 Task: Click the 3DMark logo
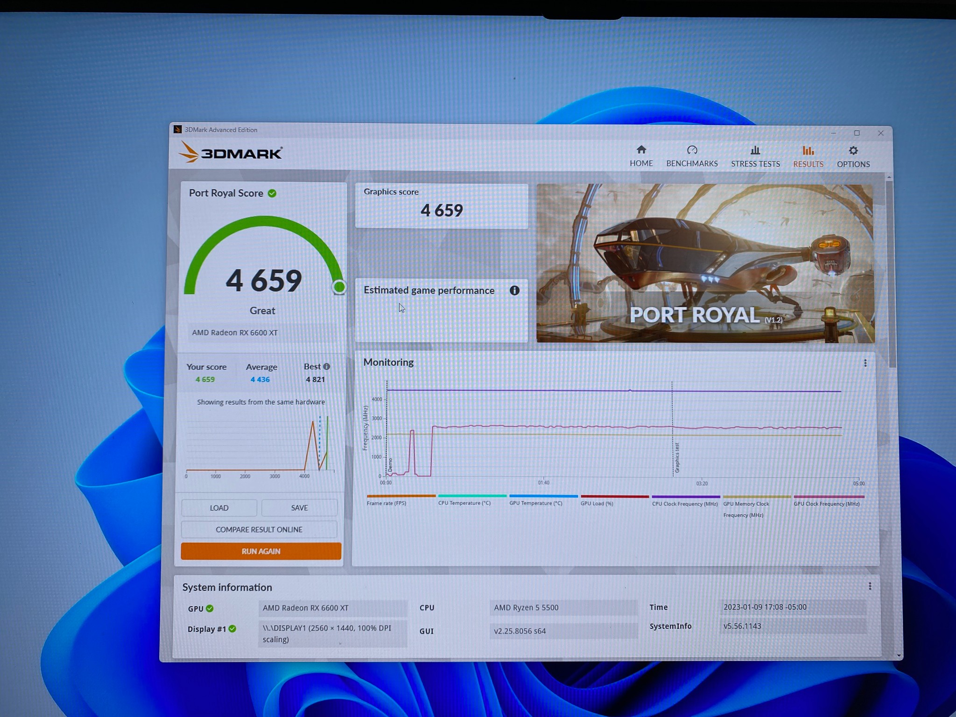230,152
